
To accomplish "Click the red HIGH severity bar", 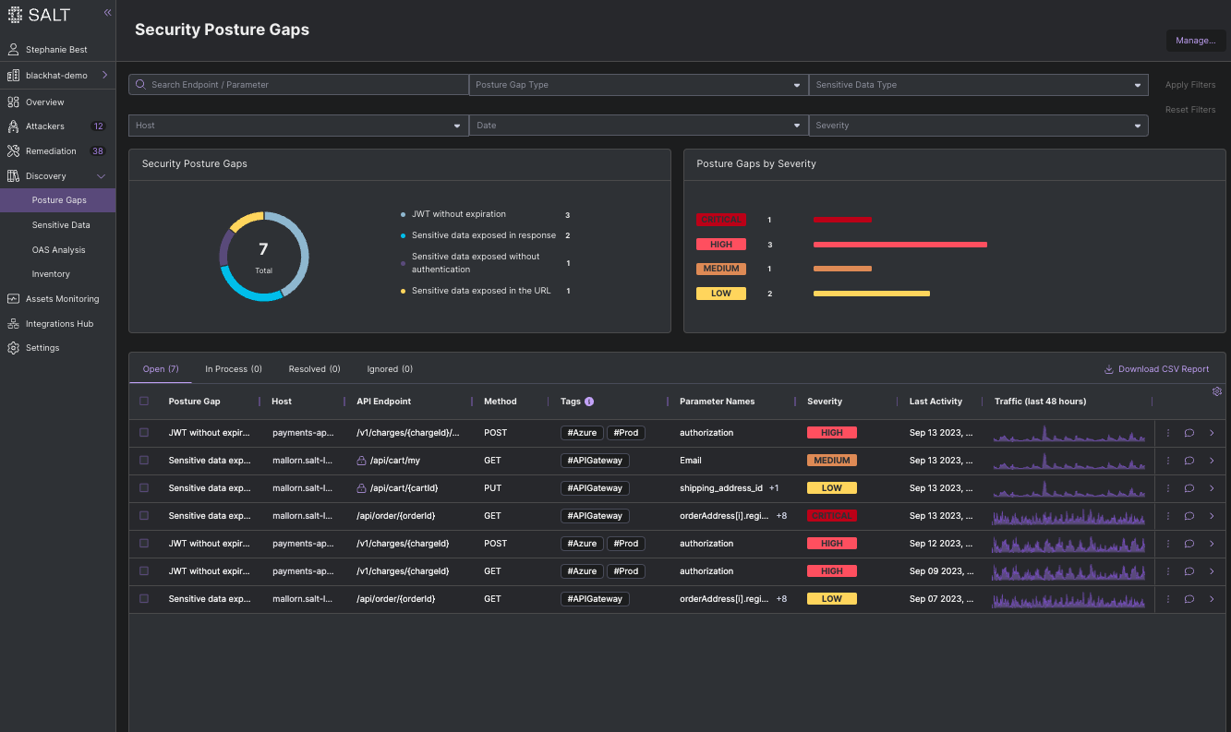I will pyautogui.click(x=899, y=245).
